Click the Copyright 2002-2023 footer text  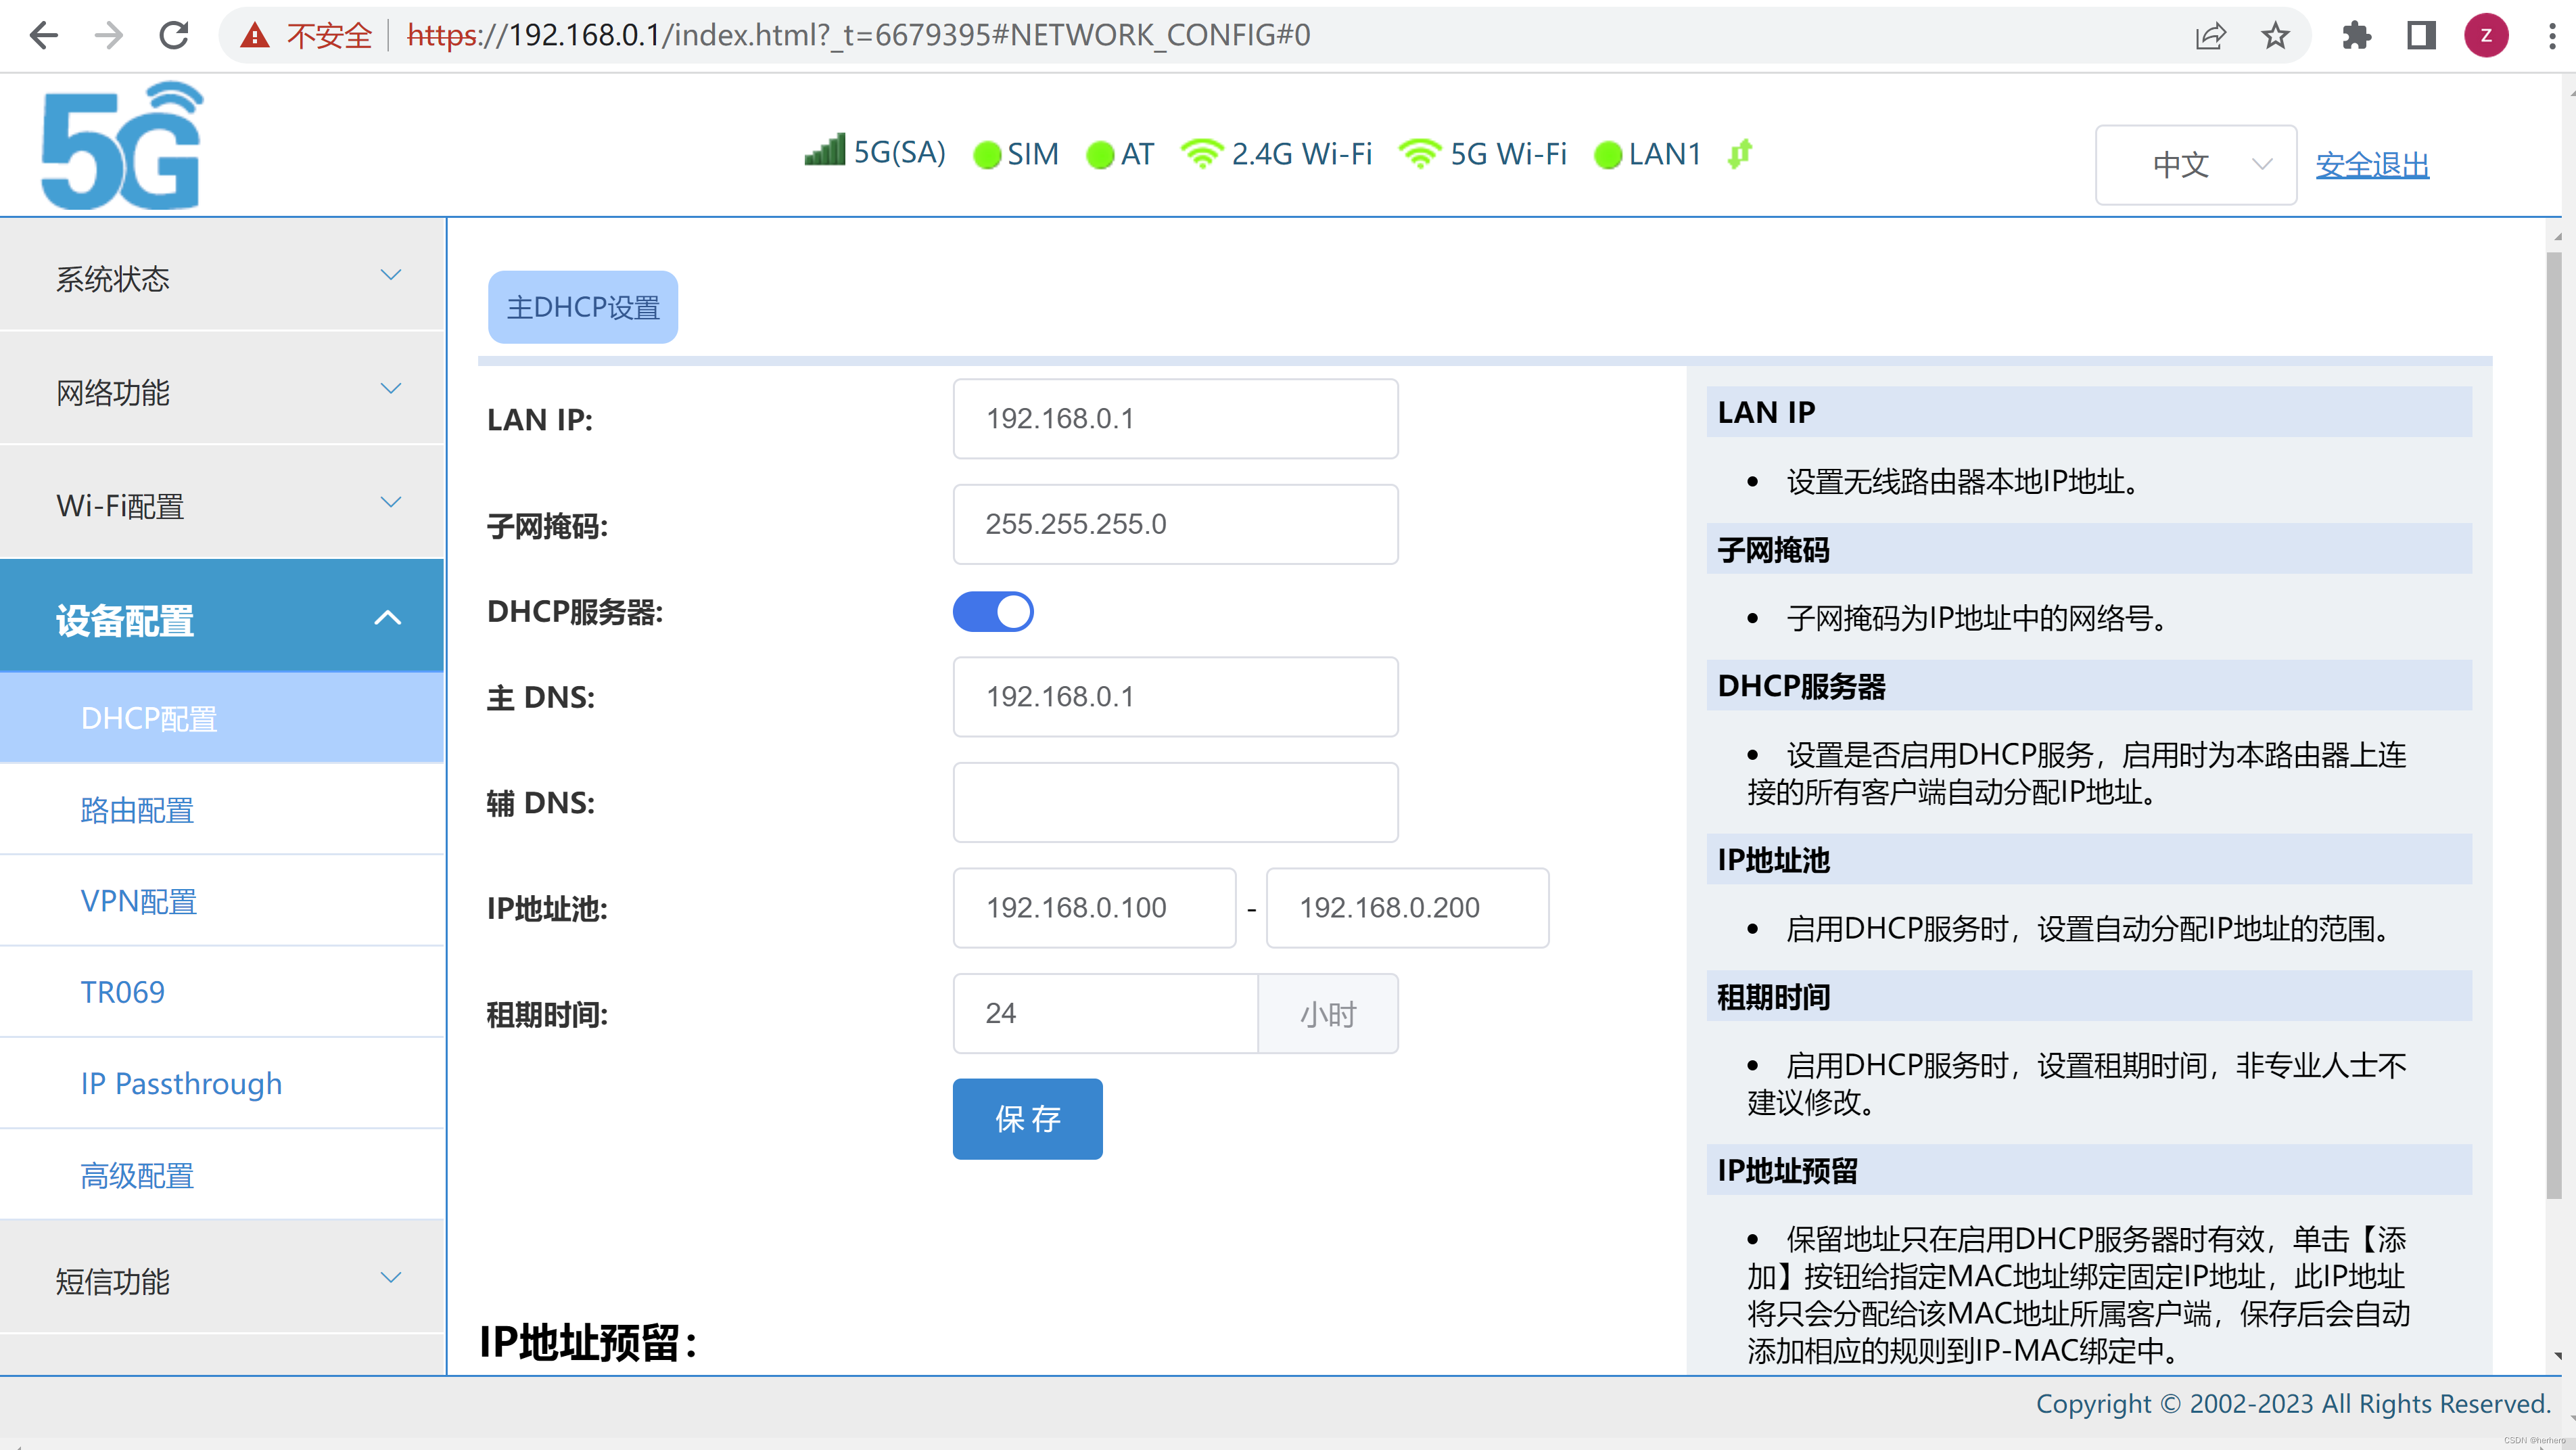point(2293,1404)
